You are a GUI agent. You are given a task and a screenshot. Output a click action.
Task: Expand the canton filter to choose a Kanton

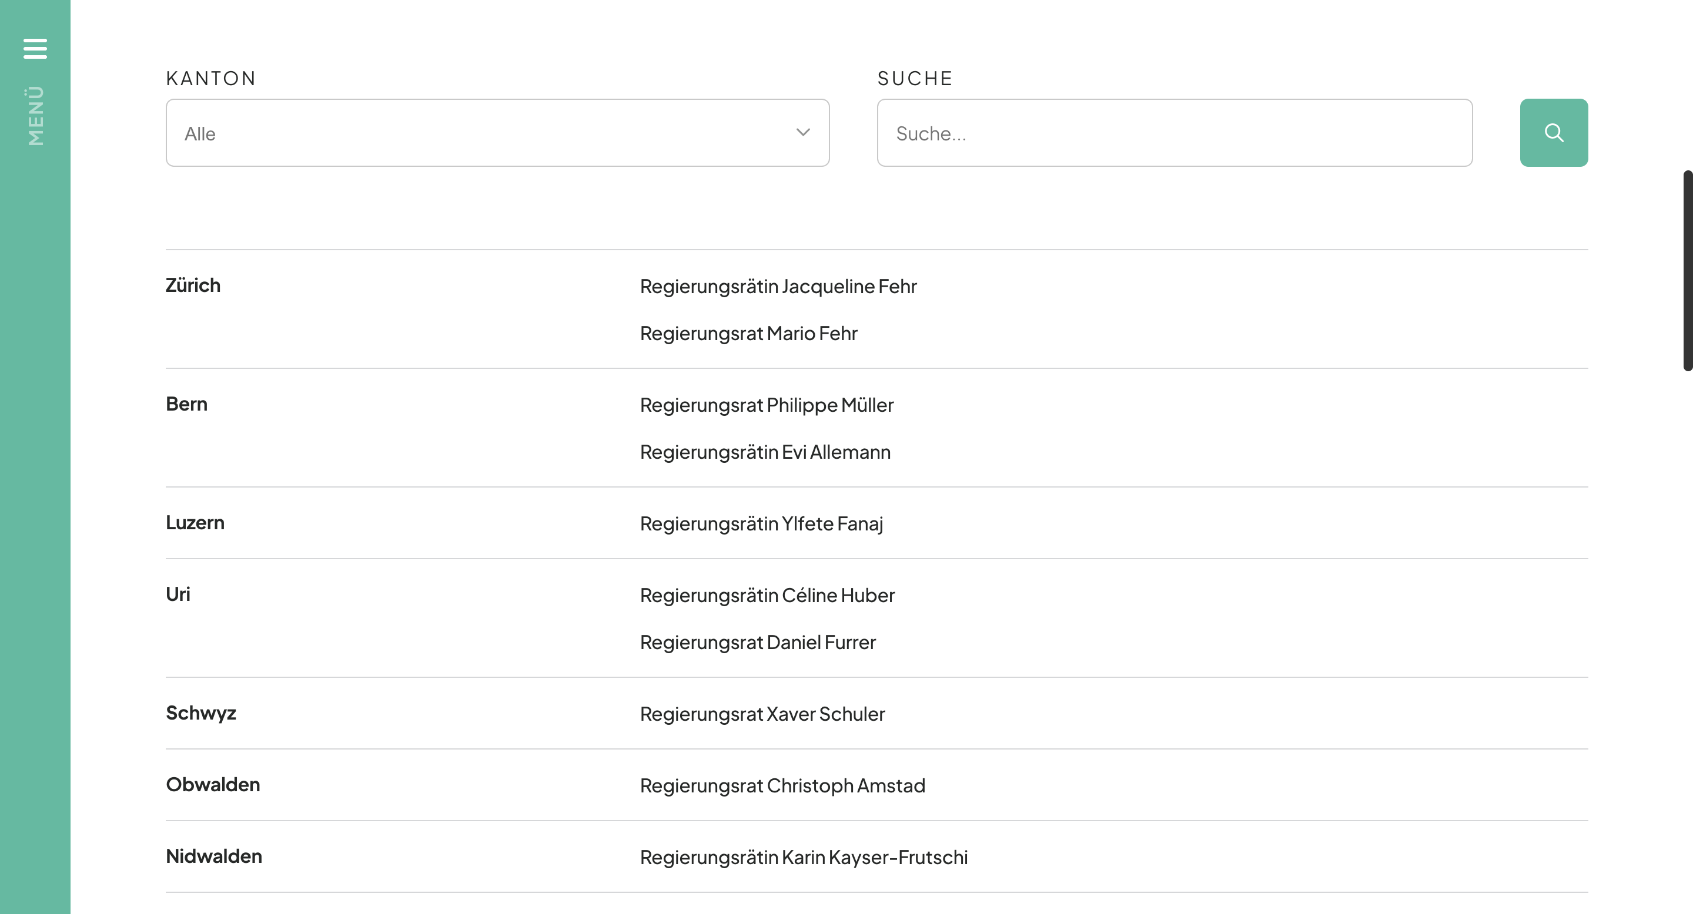[x=497, y=133]
